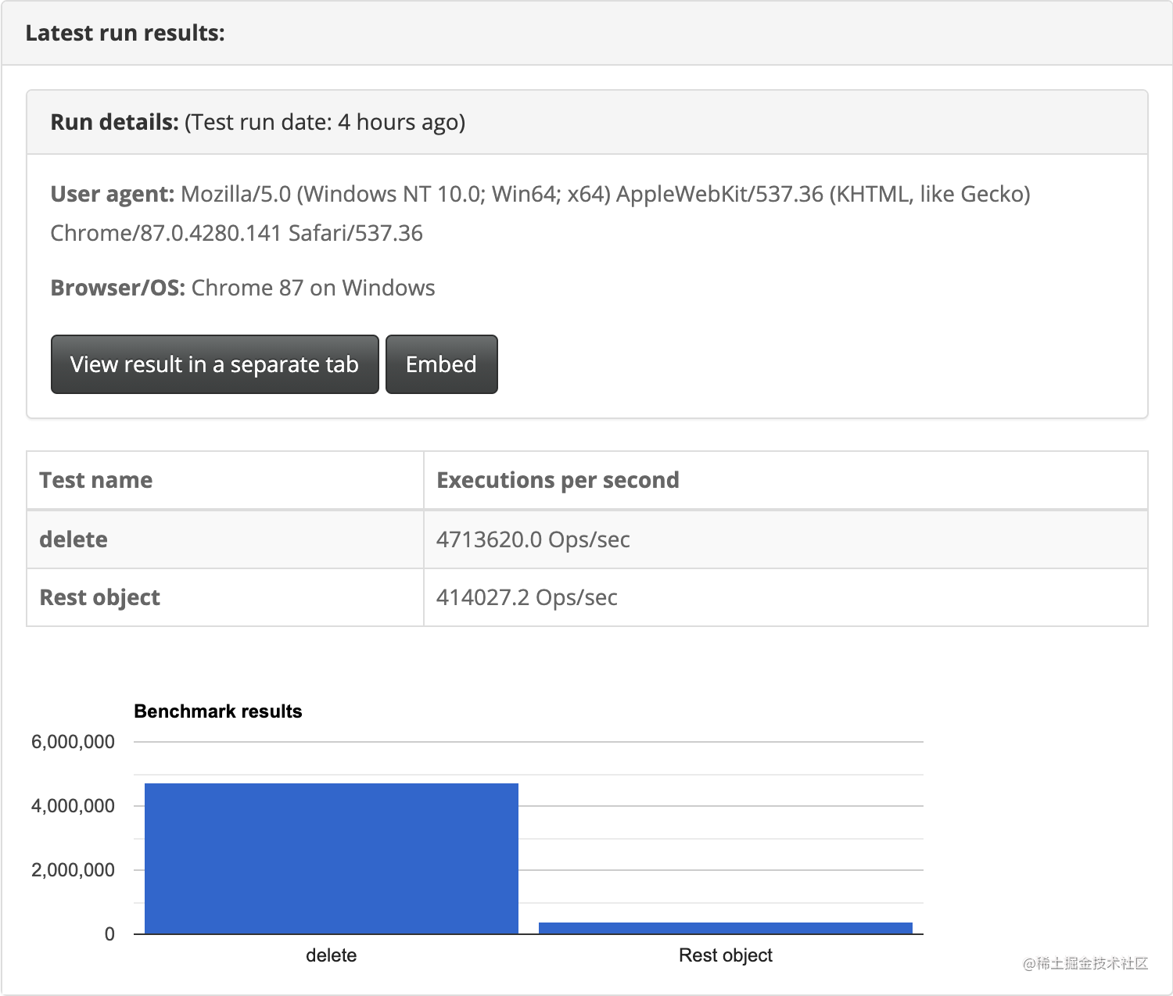The image size is (1173, 996).
Task: Click the blue 'delete' bar in chart
Action: point(332,858)
